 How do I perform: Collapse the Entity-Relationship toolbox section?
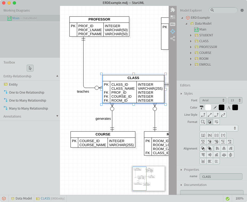(57, 76)
